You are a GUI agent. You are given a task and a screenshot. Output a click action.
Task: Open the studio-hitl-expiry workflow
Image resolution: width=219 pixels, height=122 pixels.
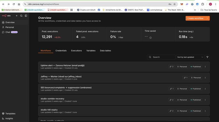[124, 111]
